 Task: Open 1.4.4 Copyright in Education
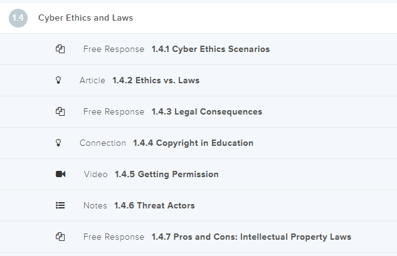193,143
